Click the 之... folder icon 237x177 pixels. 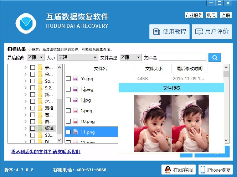[40, 101]
